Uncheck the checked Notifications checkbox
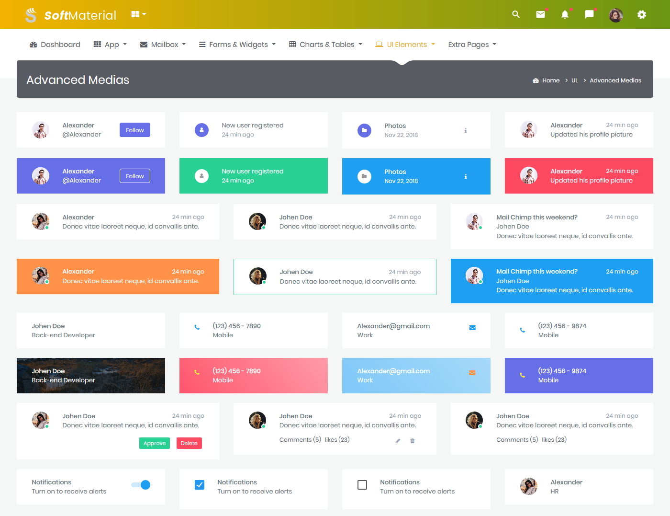The image size is (670, 516). coord(200,485)
